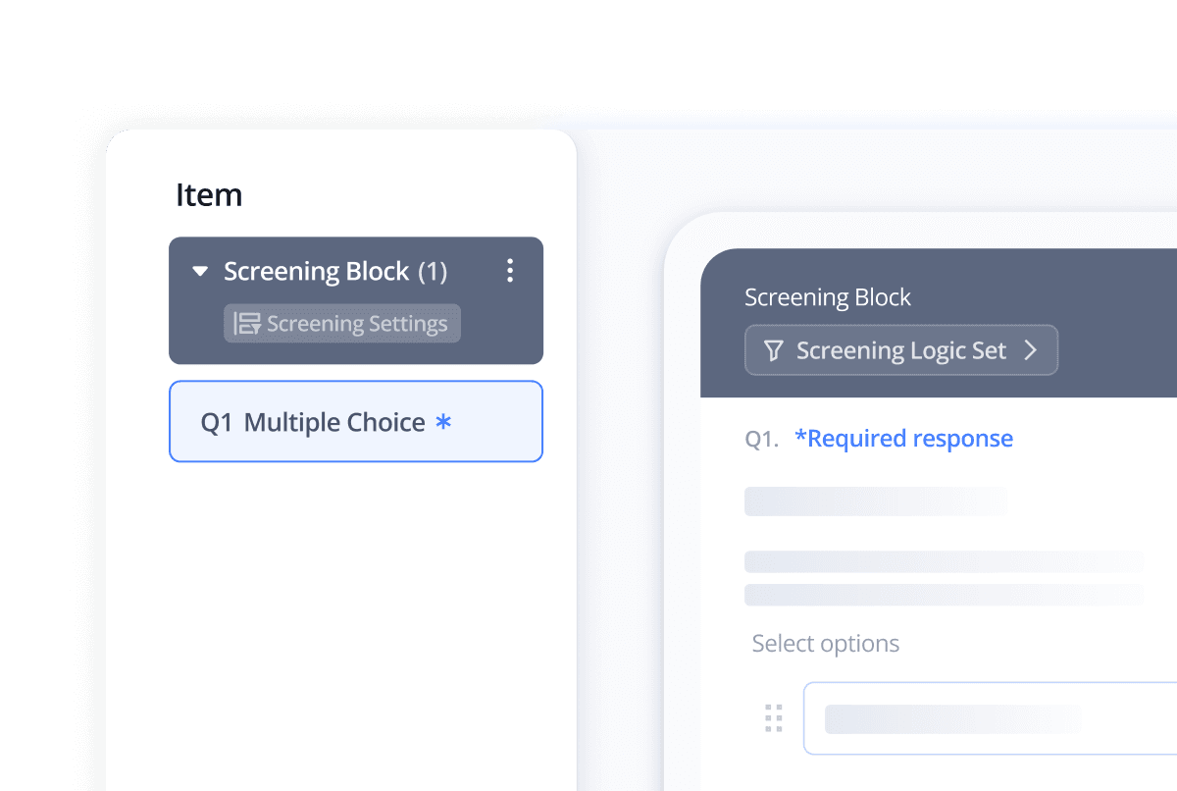Click the Item heading in the left panel
Image resolution: width=1177 pixels, height=791 pixels.
(209, 194)
